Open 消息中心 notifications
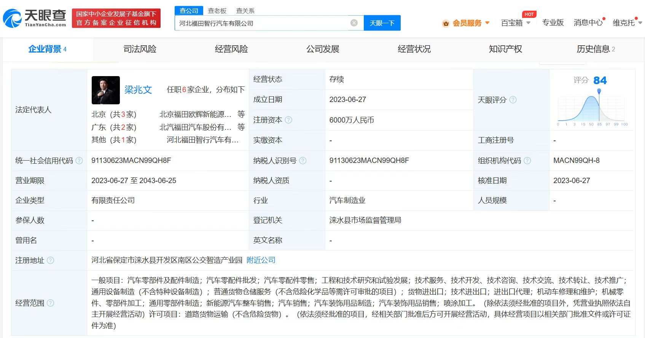Image resolution: width=645 pixels, height=338 pixels. [588, 23]
